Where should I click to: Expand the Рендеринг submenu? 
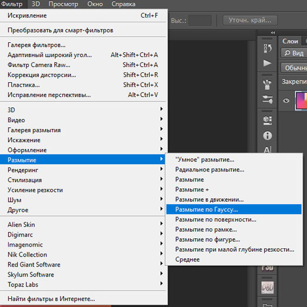[83, 170]
